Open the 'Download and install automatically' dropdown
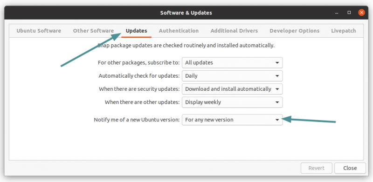Viewport: 373px width, 182px height. pos(232,89)
